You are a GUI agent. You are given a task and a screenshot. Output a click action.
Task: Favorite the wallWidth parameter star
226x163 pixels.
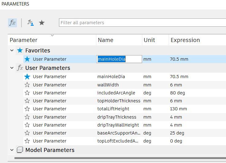coord(27,85)
